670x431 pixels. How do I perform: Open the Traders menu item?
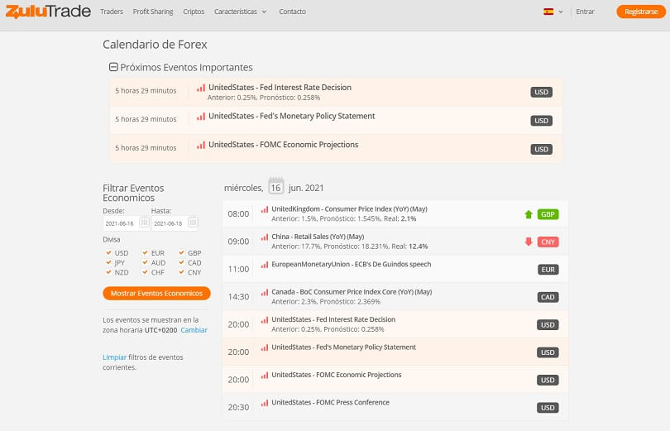(x=112, y=12)
